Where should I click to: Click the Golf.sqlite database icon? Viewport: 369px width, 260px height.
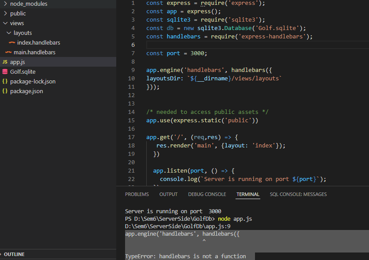coord(5,72)
